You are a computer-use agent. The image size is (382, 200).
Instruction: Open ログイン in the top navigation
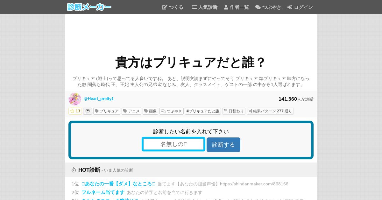coord(300,7)
